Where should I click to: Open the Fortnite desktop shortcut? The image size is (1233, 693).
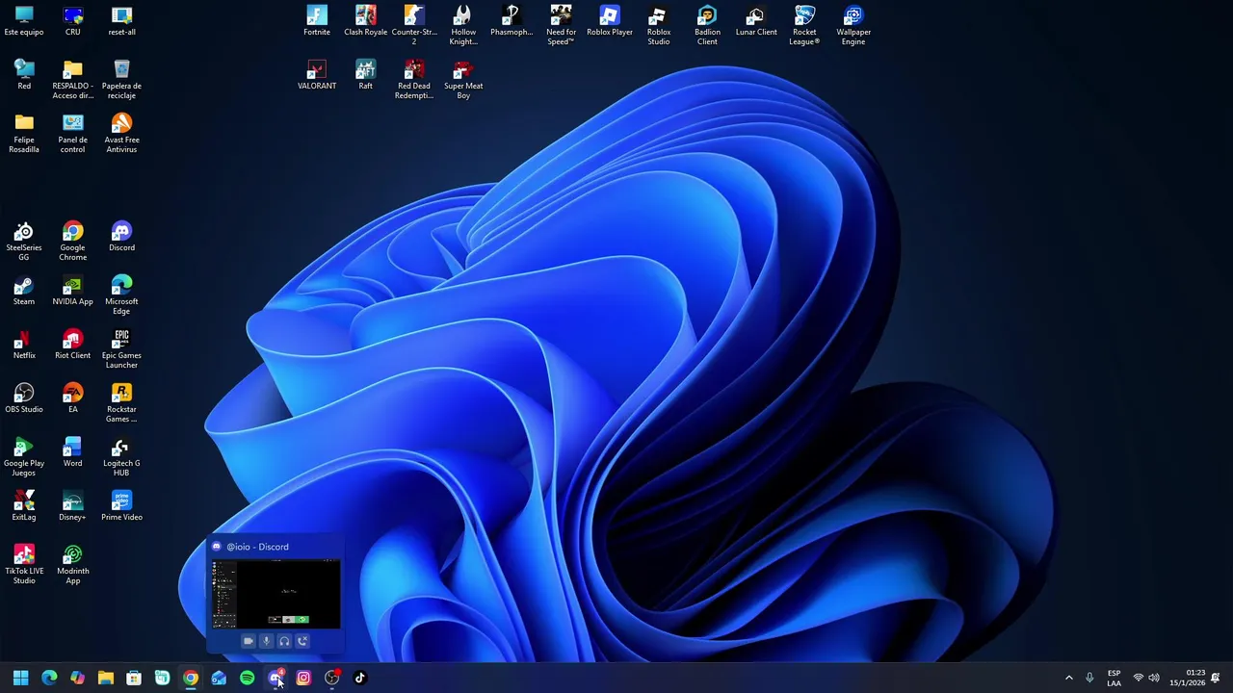coord(317,21)
